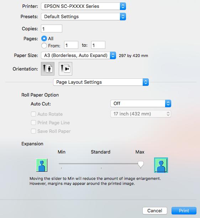Click the Max slider label
The image size is (200, 218).
(140, 152)
